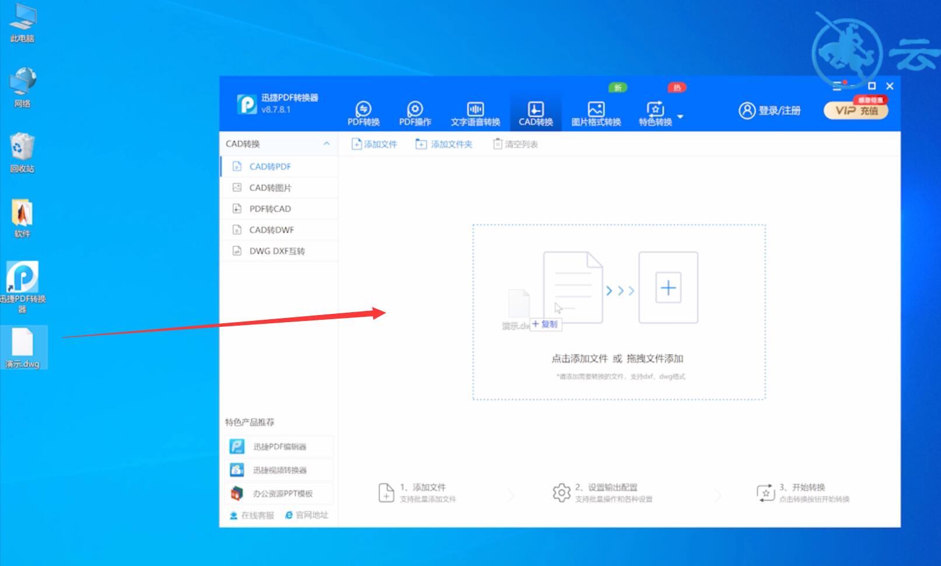Image resolution: width=941 pixels, height=566 pixels.
Task: Select 此电脑 desktop icon
Action: [x=22, y=25]
